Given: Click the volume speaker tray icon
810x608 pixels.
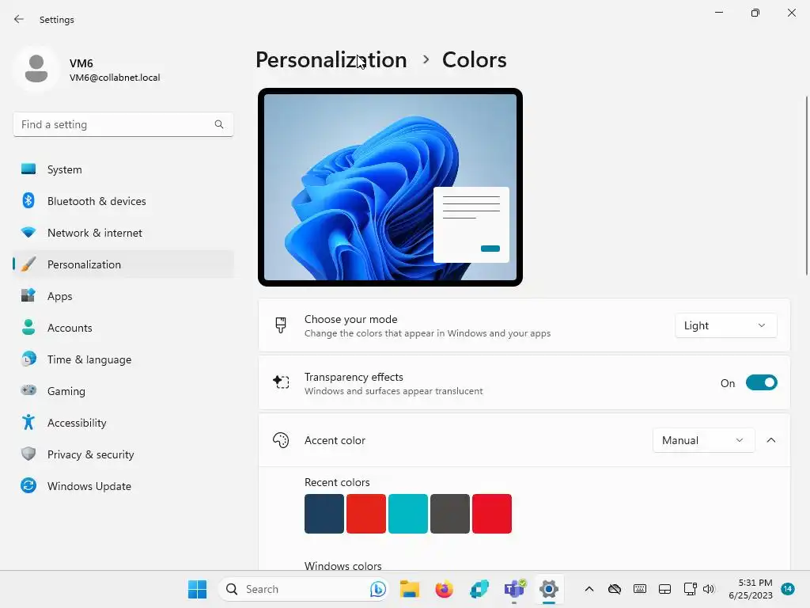Looking at the screenshot, I should coord(709,589).
